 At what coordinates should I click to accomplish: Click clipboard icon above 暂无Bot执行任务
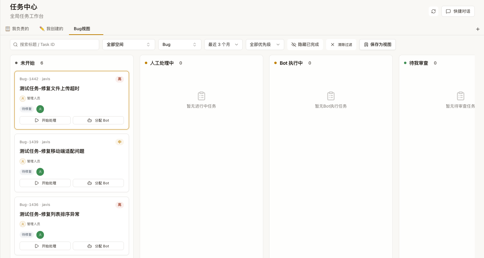click(331, 96)
